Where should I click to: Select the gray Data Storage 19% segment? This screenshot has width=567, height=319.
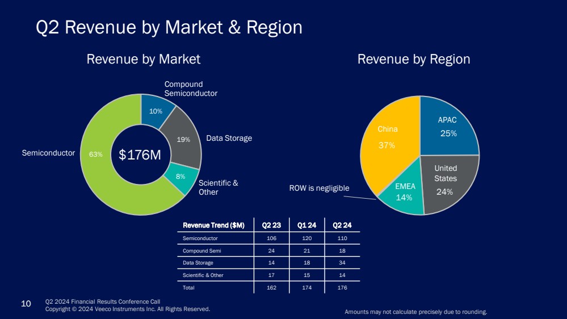coord(183,139)
